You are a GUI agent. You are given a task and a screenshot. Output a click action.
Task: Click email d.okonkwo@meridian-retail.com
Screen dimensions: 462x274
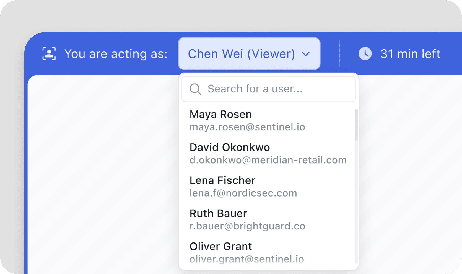click(268, 160)
